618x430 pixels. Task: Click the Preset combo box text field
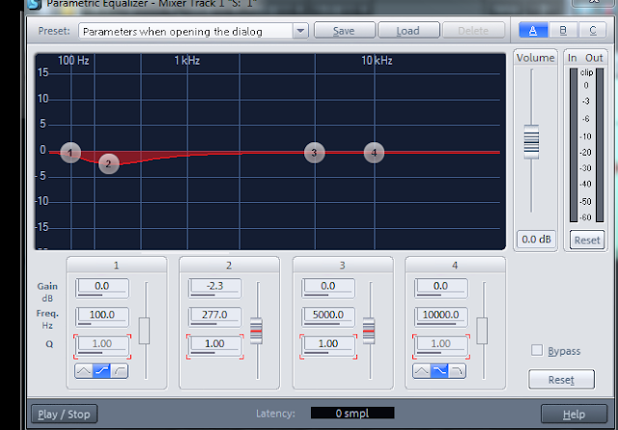point(185,31)
